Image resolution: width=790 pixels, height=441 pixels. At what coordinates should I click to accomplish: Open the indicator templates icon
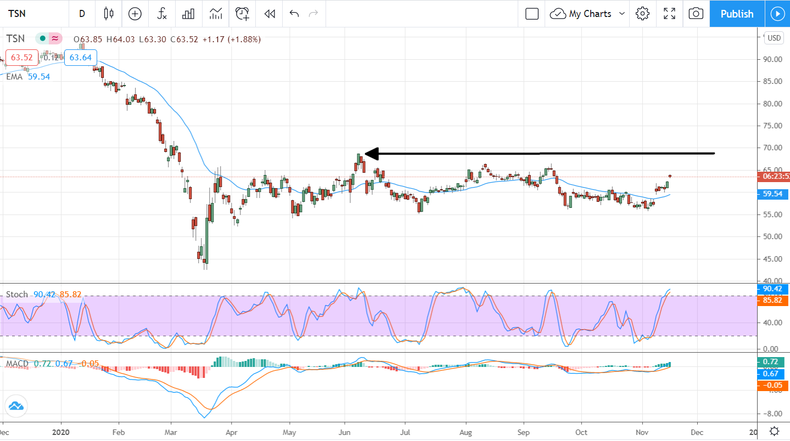[216, 14]
